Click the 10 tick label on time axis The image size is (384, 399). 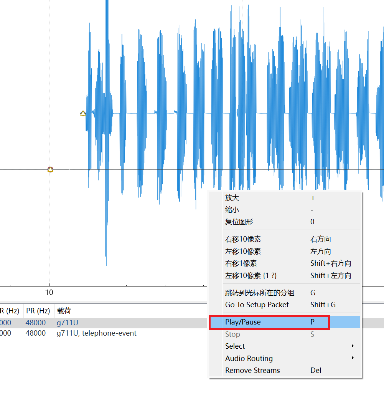(49, 292)
